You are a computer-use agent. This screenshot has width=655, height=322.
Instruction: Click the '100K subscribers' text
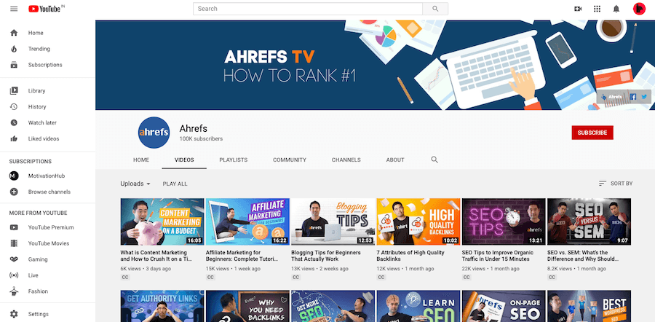201,139
